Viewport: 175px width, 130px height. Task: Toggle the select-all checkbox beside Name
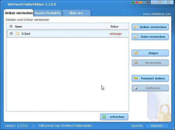[x=11, y=26]
